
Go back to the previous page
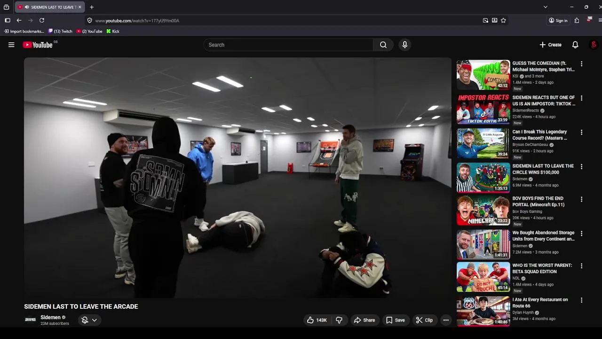pos(19,20)
